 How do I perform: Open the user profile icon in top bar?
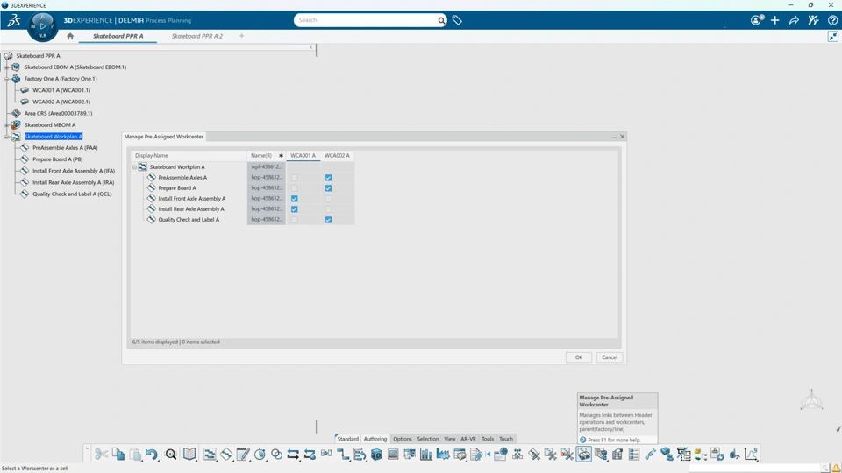pos(757,20)
